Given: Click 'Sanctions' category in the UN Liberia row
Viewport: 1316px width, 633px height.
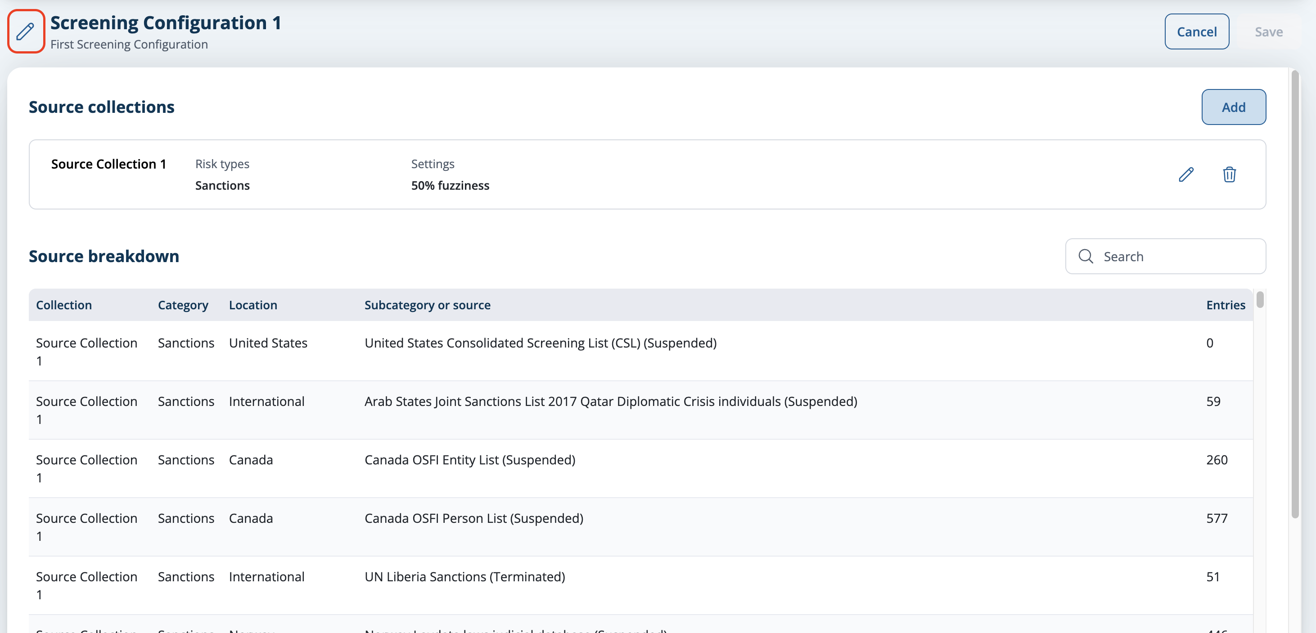Looking at the screenshot, I should pos(186,577).
